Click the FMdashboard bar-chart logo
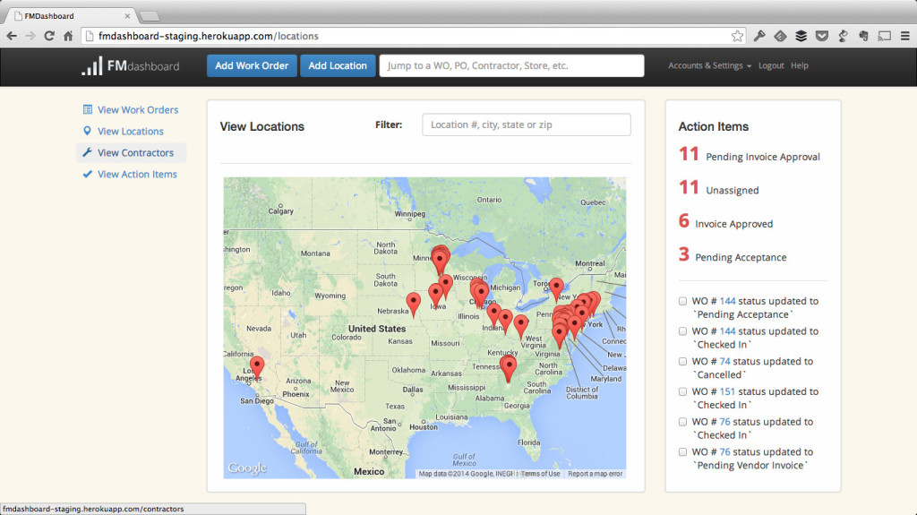917x515 pixels. point(92,66)
